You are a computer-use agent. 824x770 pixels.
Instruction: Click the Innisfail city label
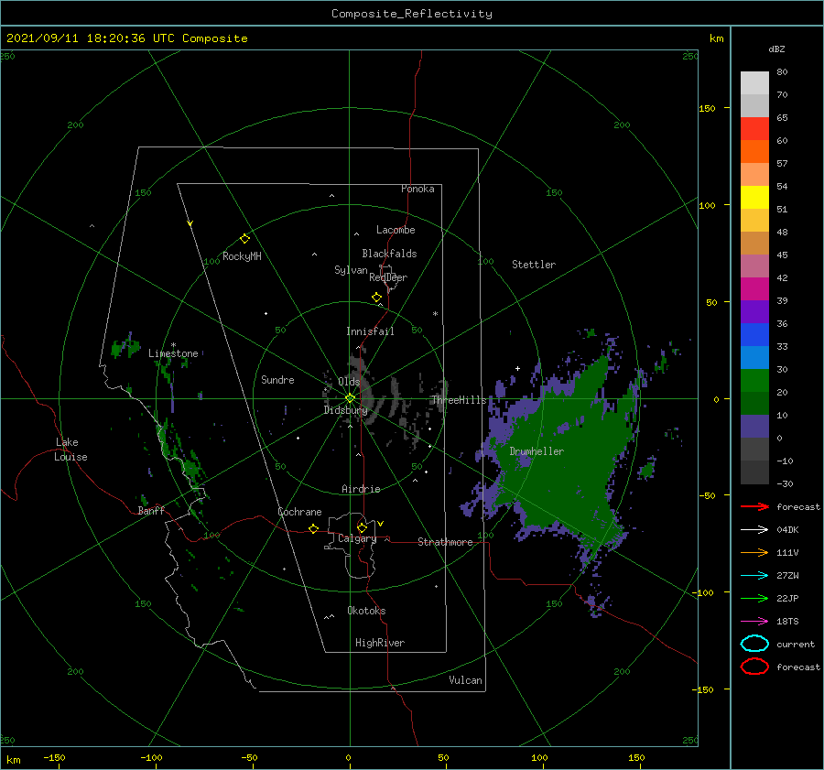point(370,331)
